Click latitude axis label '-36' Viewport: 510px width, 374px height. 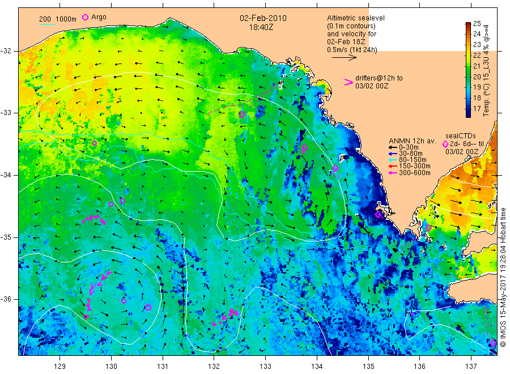(6, 299)
